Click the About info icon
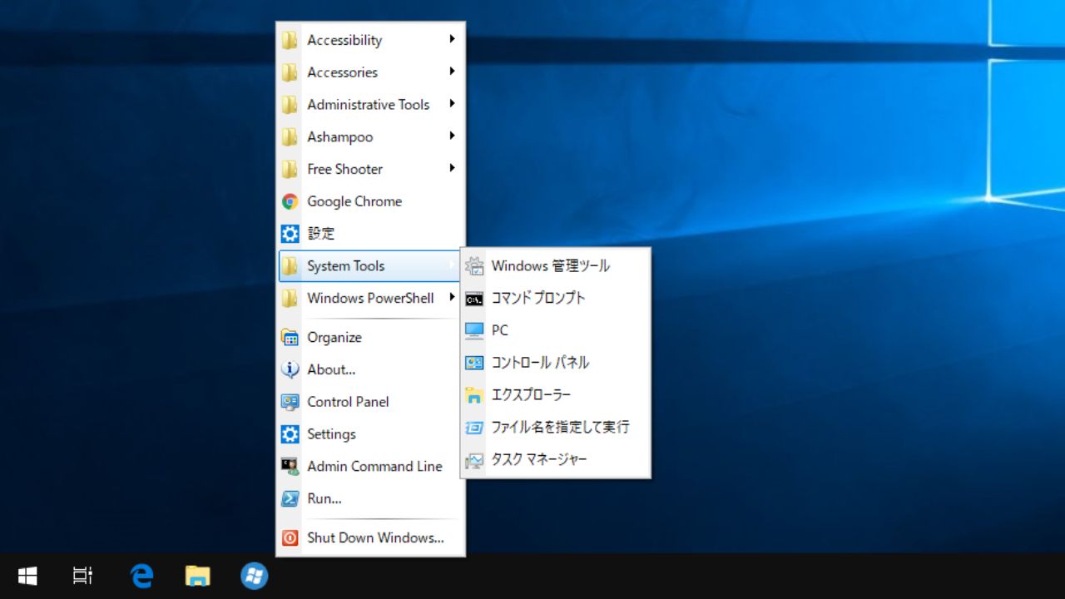1065x599 pixels. 290,369
